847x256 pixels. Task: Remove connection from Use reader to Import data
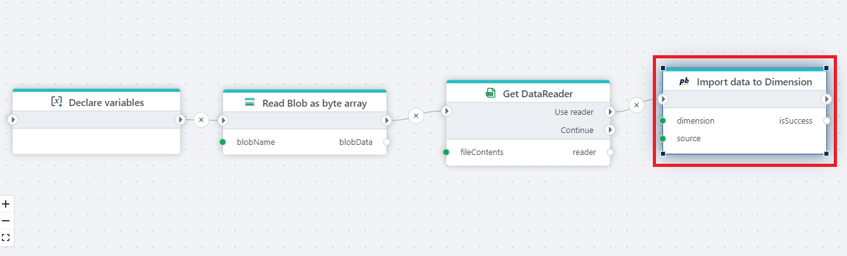click(x=637, y=105)
